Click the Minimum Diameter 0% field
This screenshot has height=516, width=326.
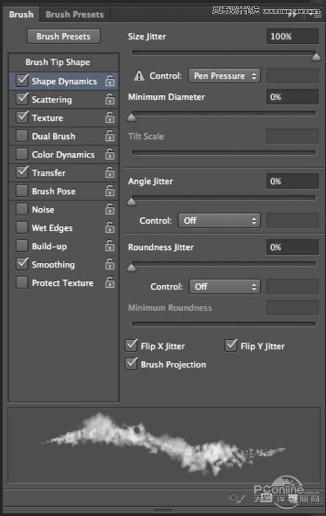pos(293,97)
